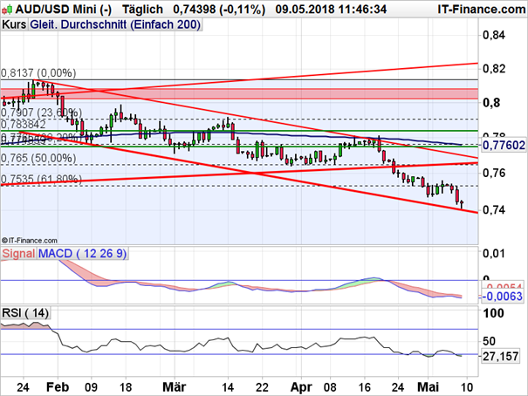Click the Apr date axis label

pos(301,387)
